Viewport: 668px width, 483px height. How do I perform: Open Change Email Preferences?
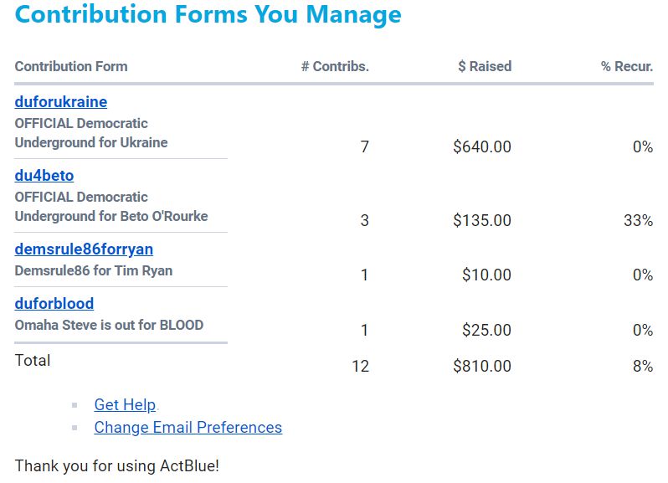point(188,428)
